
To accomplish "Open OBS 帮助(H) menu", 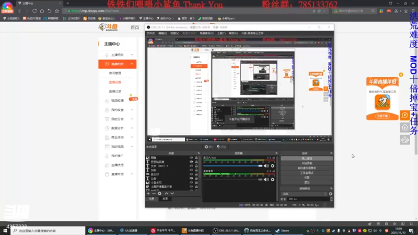I will point(233,33).
